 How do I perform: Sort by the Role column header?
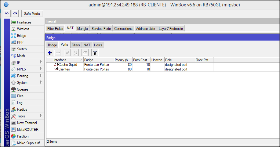(180, 60)
